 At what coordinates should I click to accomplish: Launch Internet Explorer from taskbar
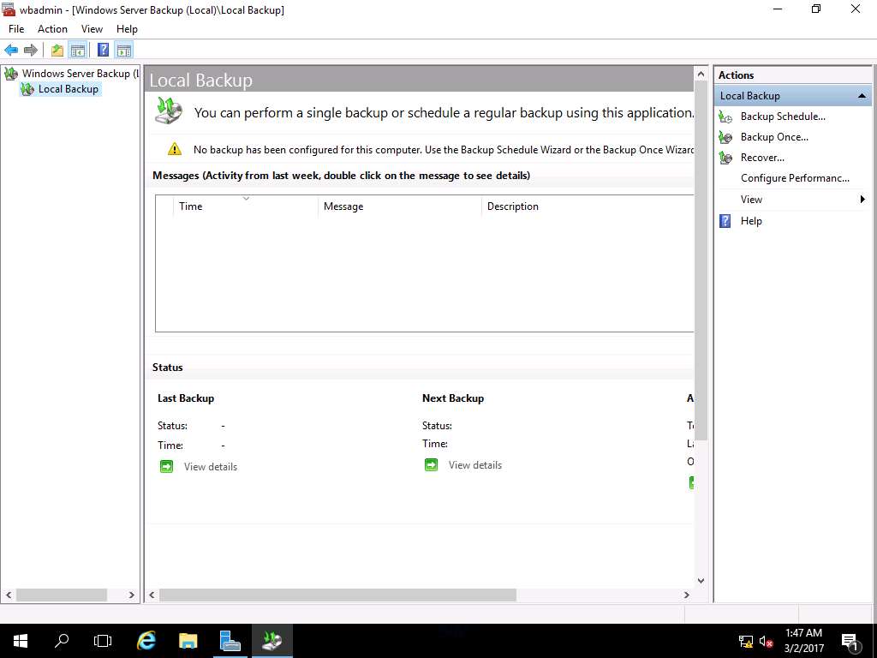pyautogui.click(x=146, y=641)
